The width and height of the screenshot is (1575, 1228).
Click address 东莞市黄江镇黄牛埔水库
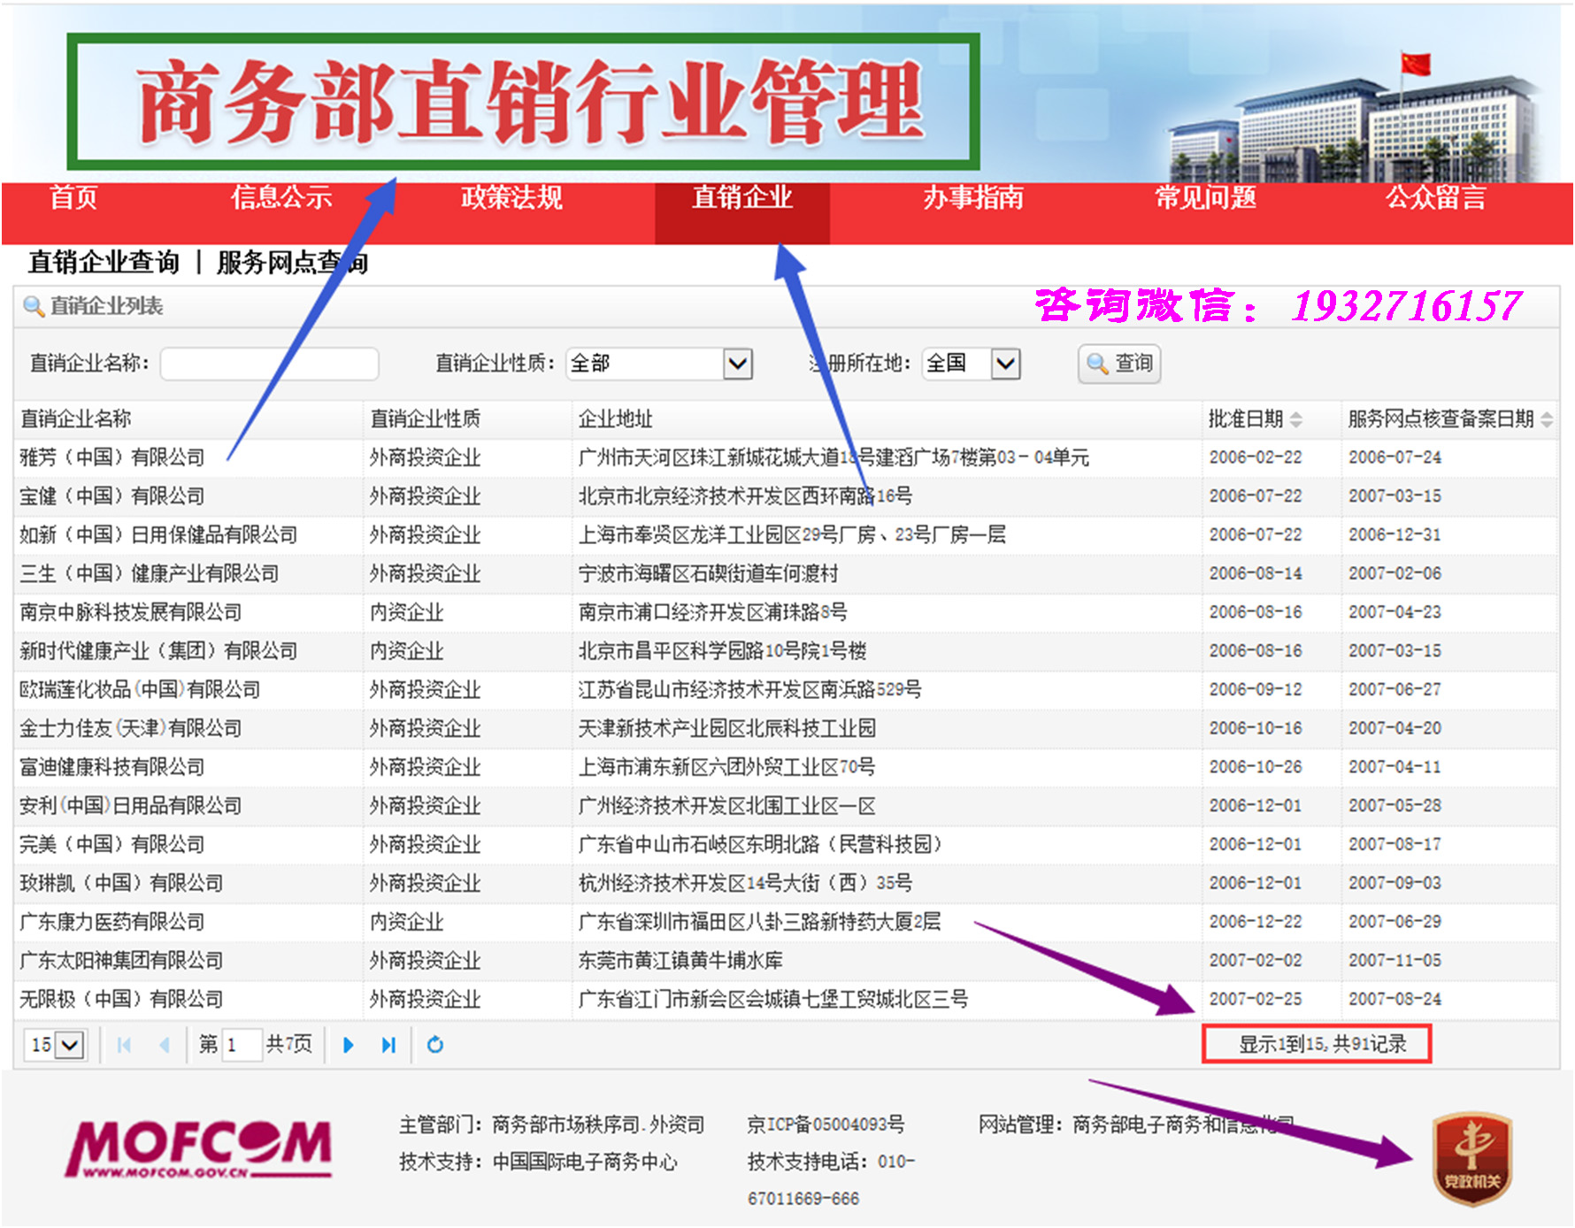tap(680, 961)
